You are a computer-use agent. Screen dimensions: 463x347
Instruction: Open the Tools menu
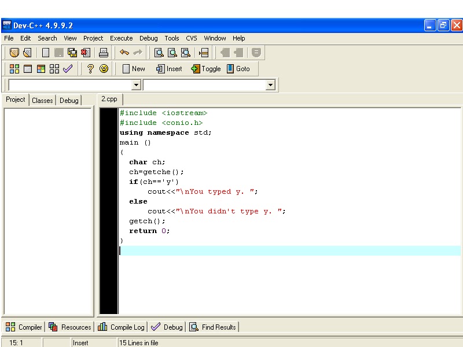tap(172, 38)
